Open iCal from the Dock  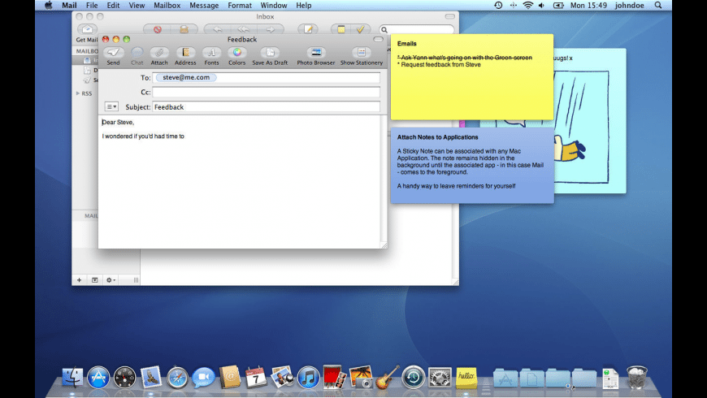tap(256, 377)
